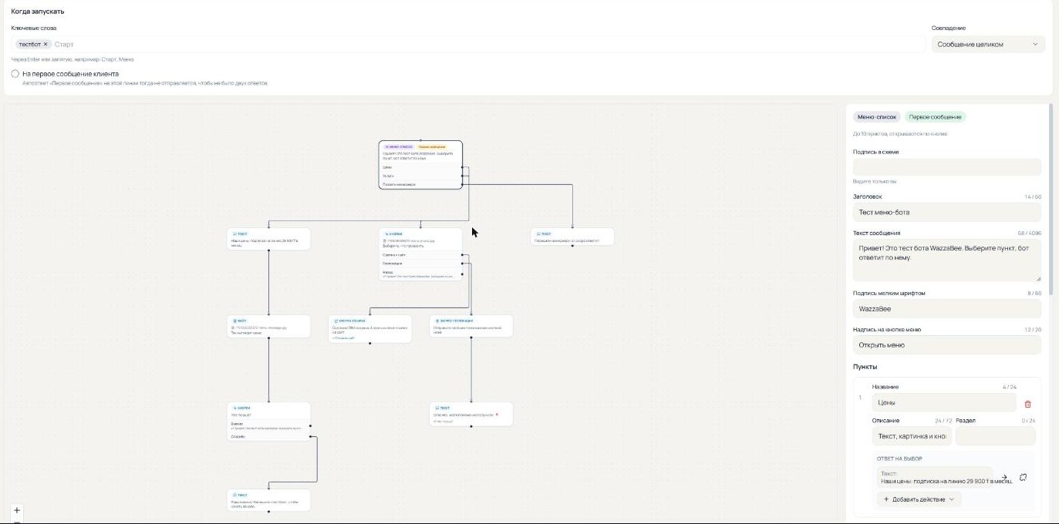Select the Кнопка-ссылка node
Viewport: 1059px width, 524px height.
coord(369,329)
